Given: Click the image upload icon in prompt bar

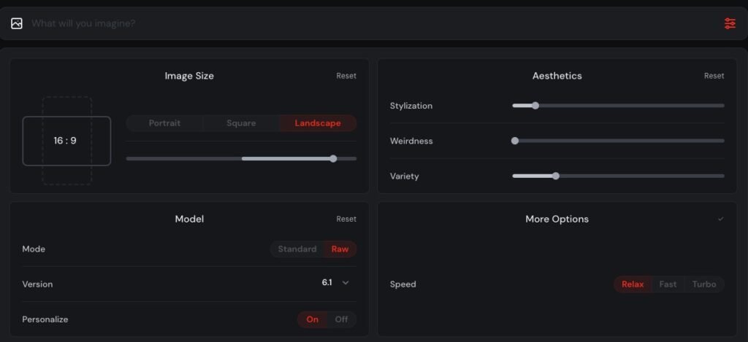Looking at the screenshot, I should 17,23.
